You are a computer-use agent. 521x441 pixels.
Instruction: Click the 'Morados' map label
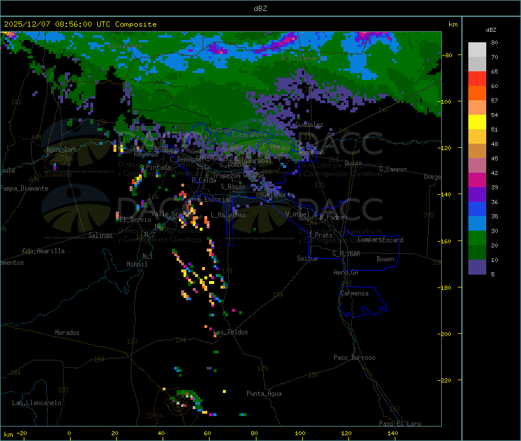coord(67,333)
